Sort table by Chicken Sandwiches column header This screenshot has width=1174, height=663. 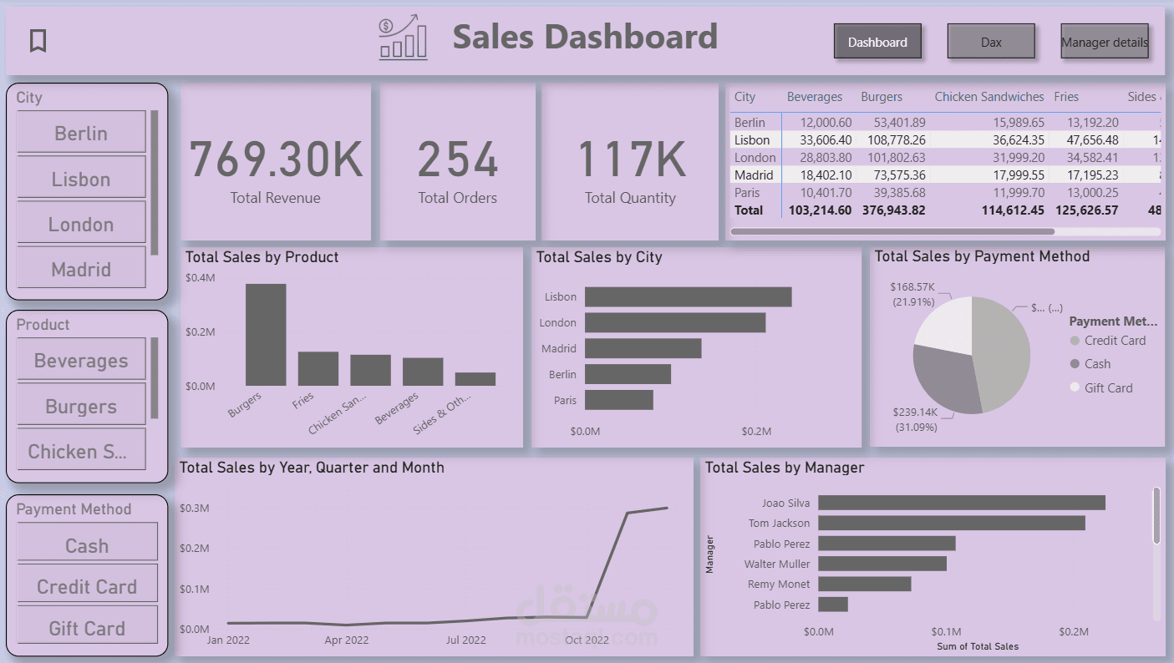(x=989, y=97)
